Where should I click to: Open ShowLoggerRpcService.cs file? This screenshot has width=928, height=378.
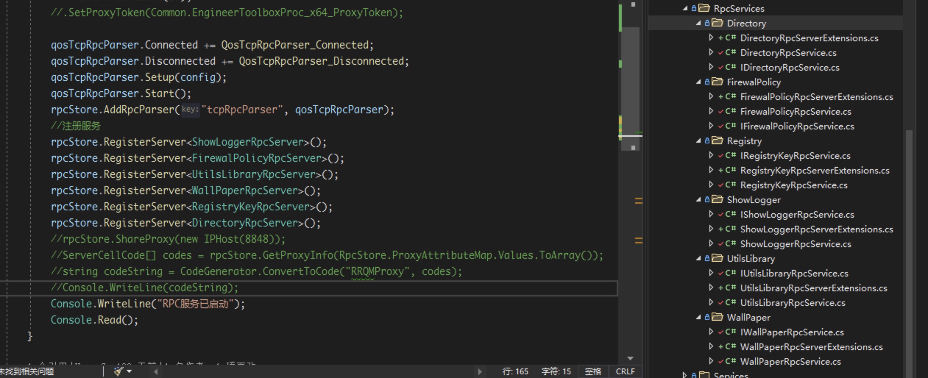click(796, 244)
